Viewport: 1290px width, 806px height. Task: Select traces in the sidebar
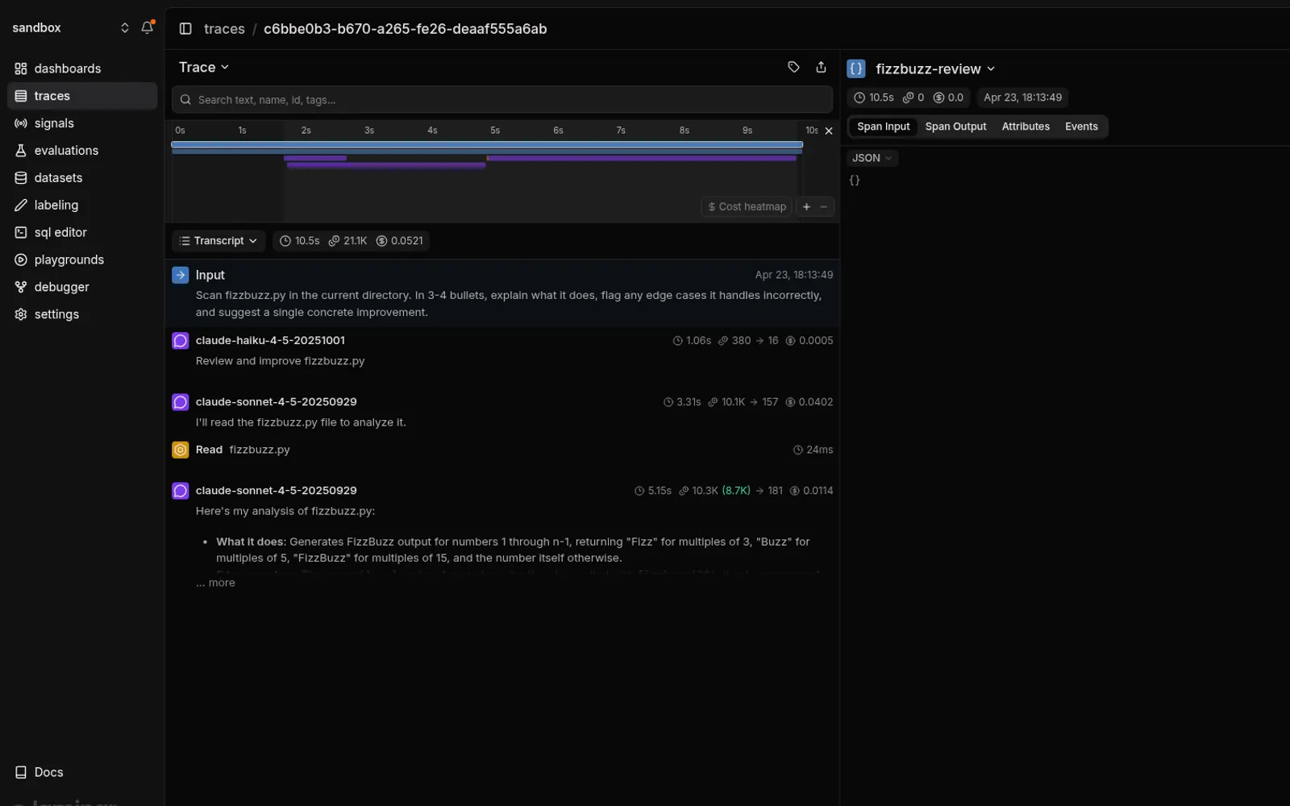82,96
